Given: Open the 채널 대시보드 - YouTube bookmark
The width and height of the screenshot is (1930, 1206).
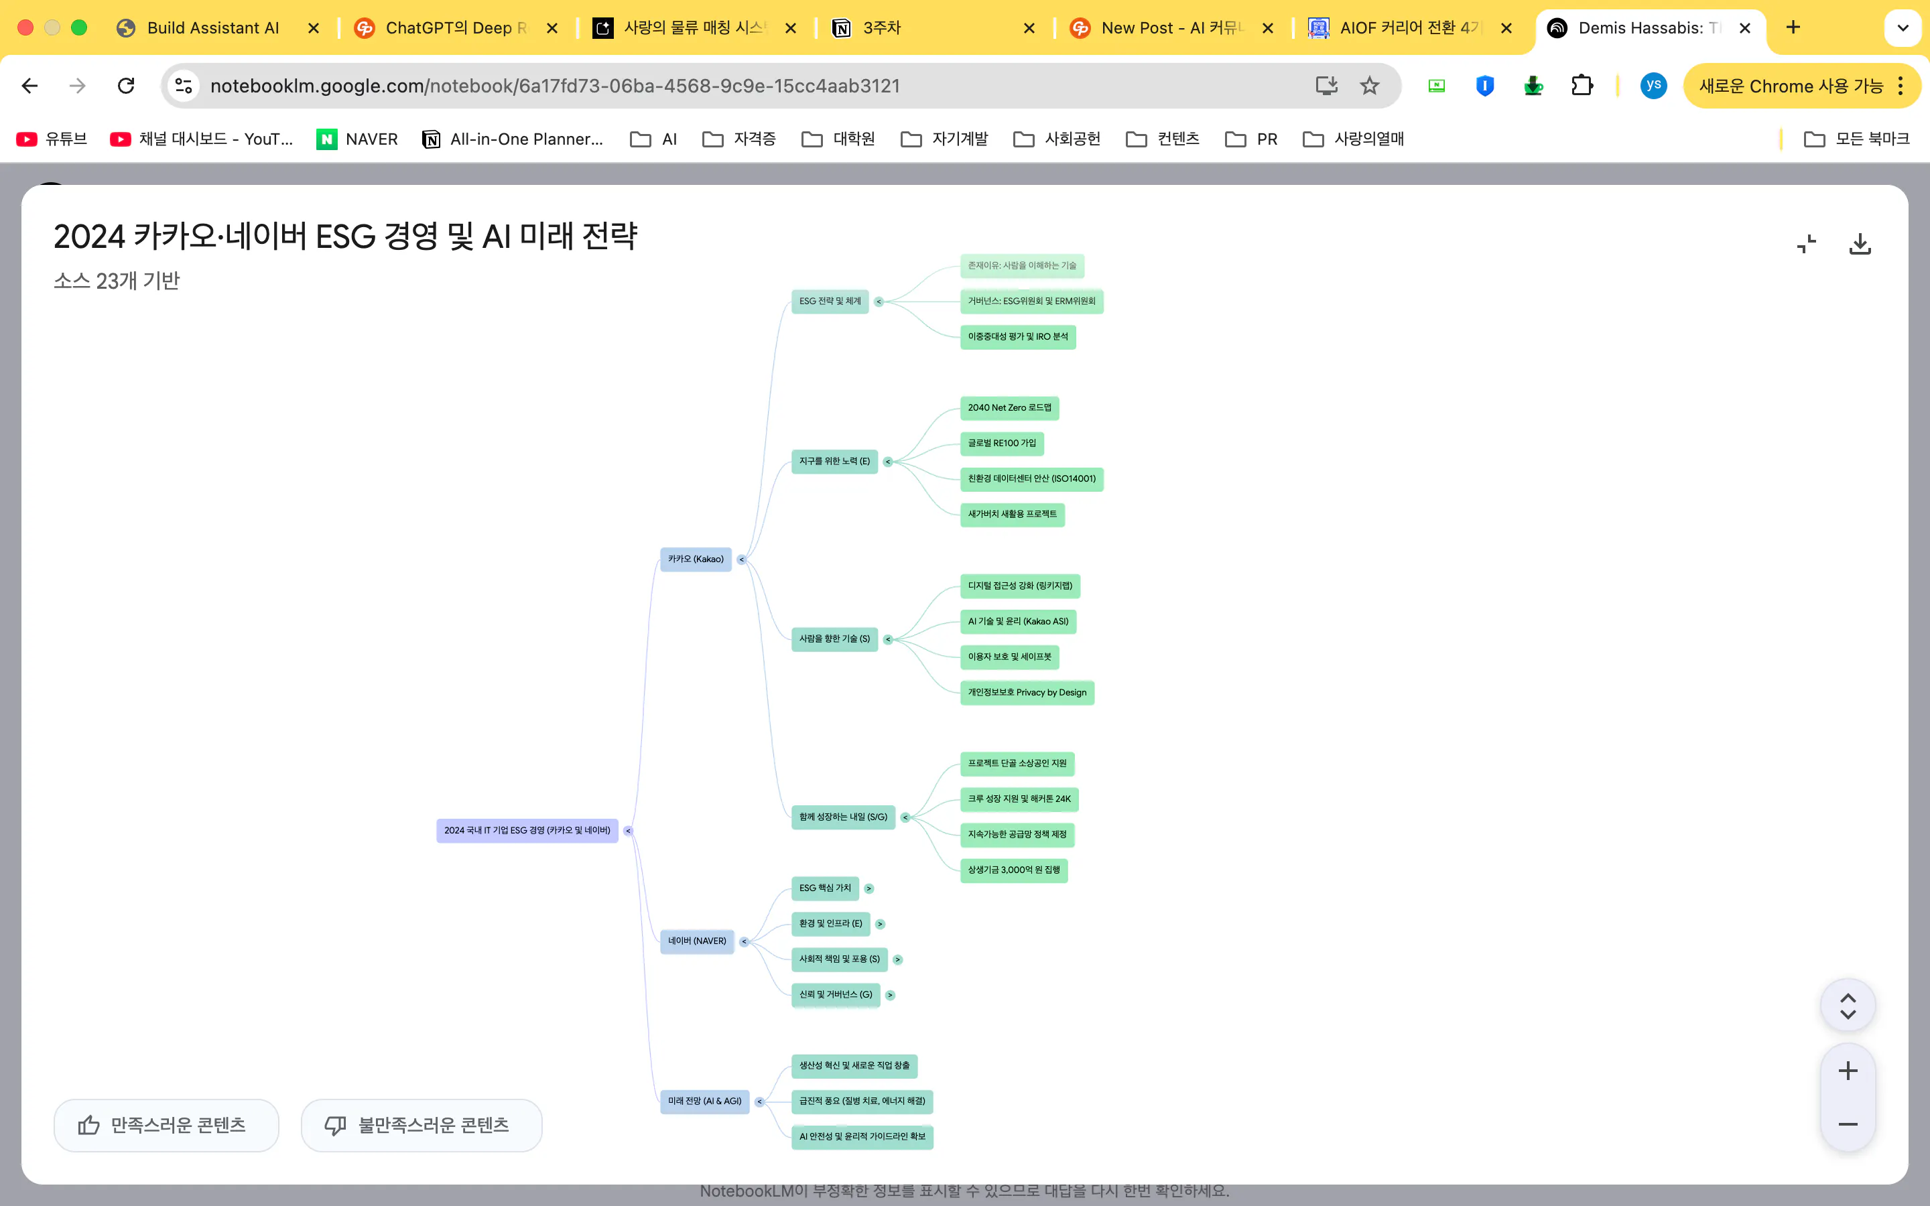Looking at the screenshot, I should tap(202, 139).
